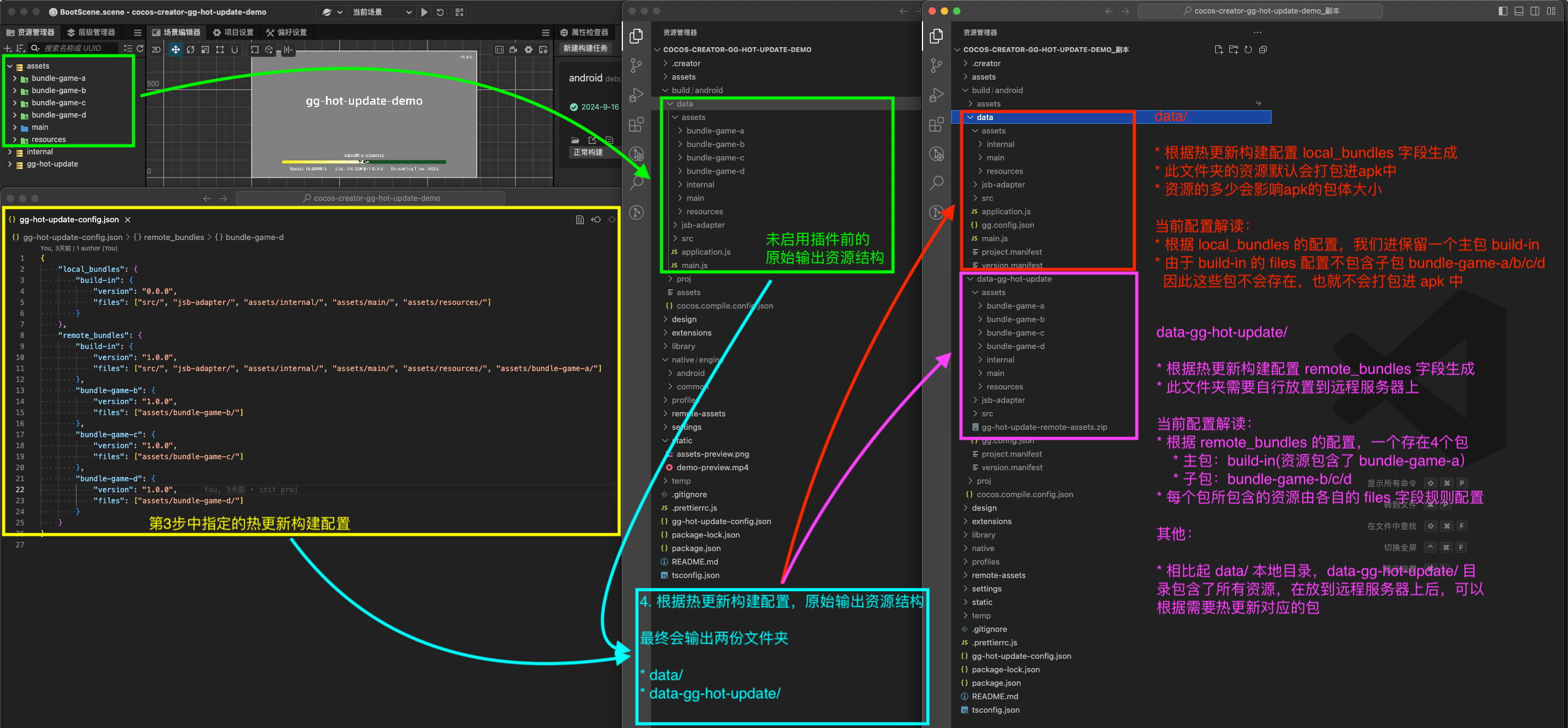Click the scene gizmo settings gear icon
The image size is (1568, 728).
[528, 50]
